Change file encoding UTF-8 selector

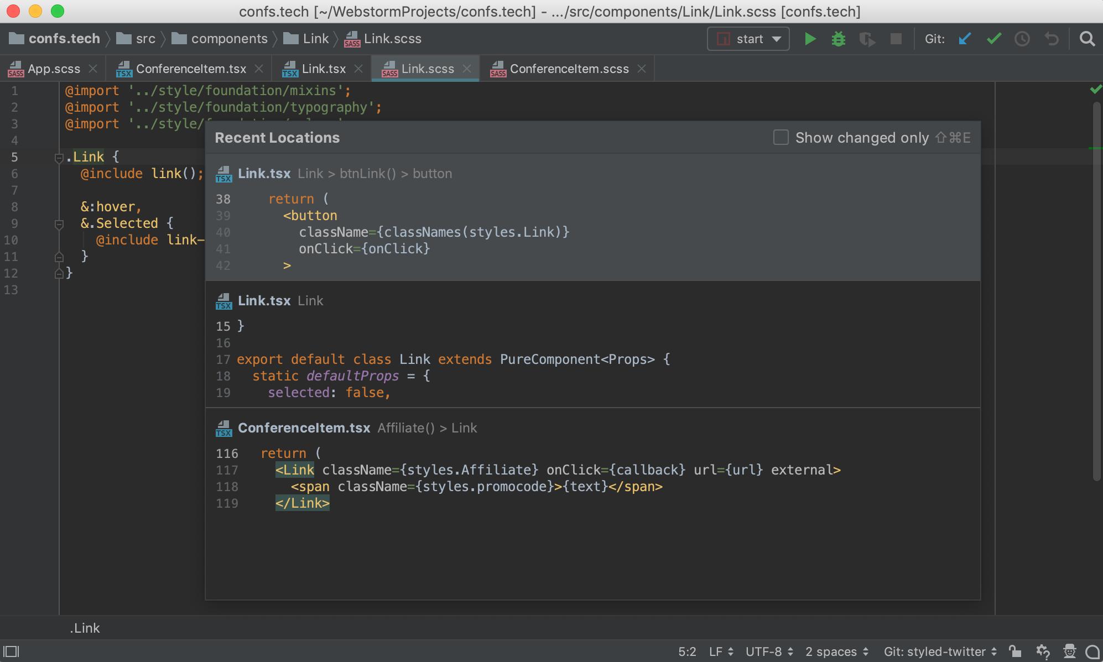[769, 651]
